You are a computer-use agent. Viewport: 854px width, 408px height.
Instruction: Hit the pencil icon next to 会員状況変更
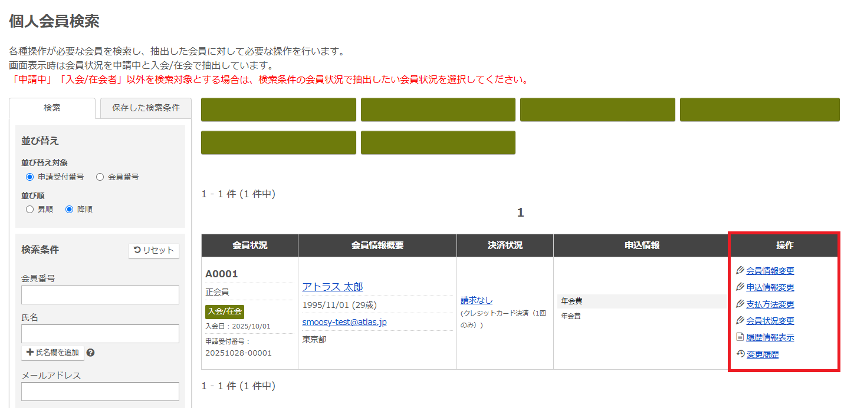click(740, 321)
